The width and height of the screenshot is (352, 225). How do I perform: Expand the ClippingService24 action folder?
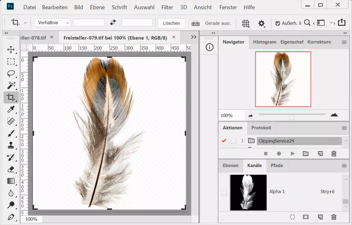[242, 141]
